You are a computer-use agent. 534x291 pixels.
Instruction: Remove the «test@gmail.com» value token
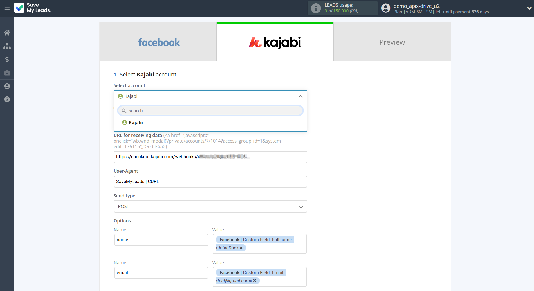pyautogui.click(x=255, y=281)
